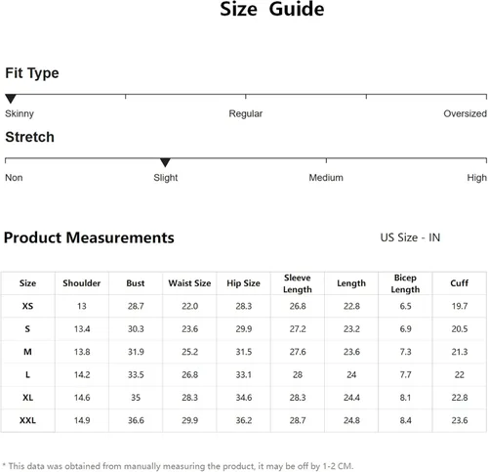Select the M size row label
Image resolution: width=488 pixels, height=472 pixels.
click(27, 352)
